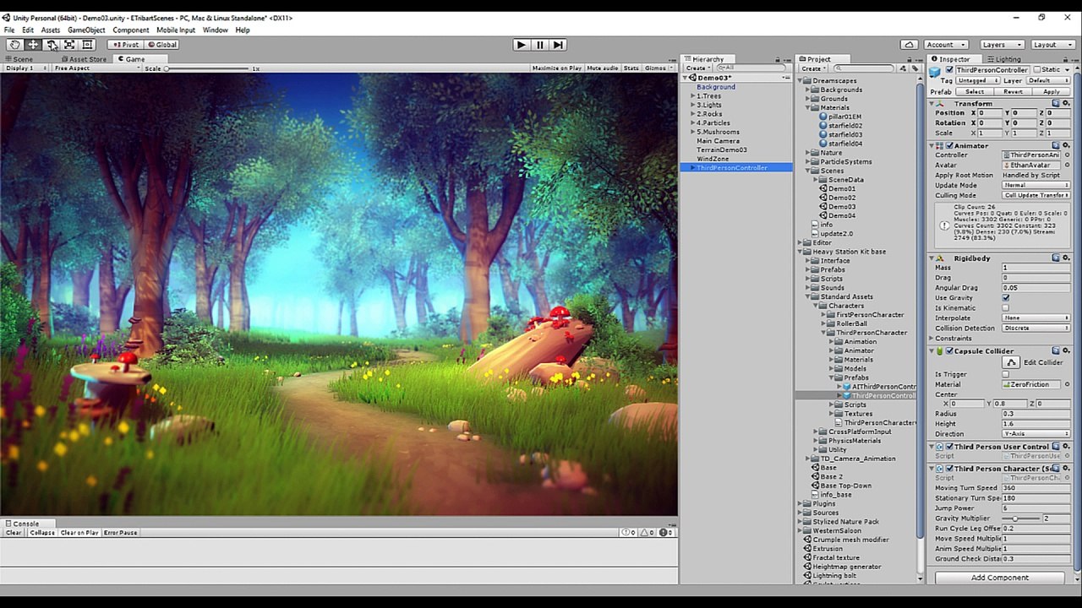1082x608 pixels.
Task: Advance one frame with Step button
Action: (558, 45)
